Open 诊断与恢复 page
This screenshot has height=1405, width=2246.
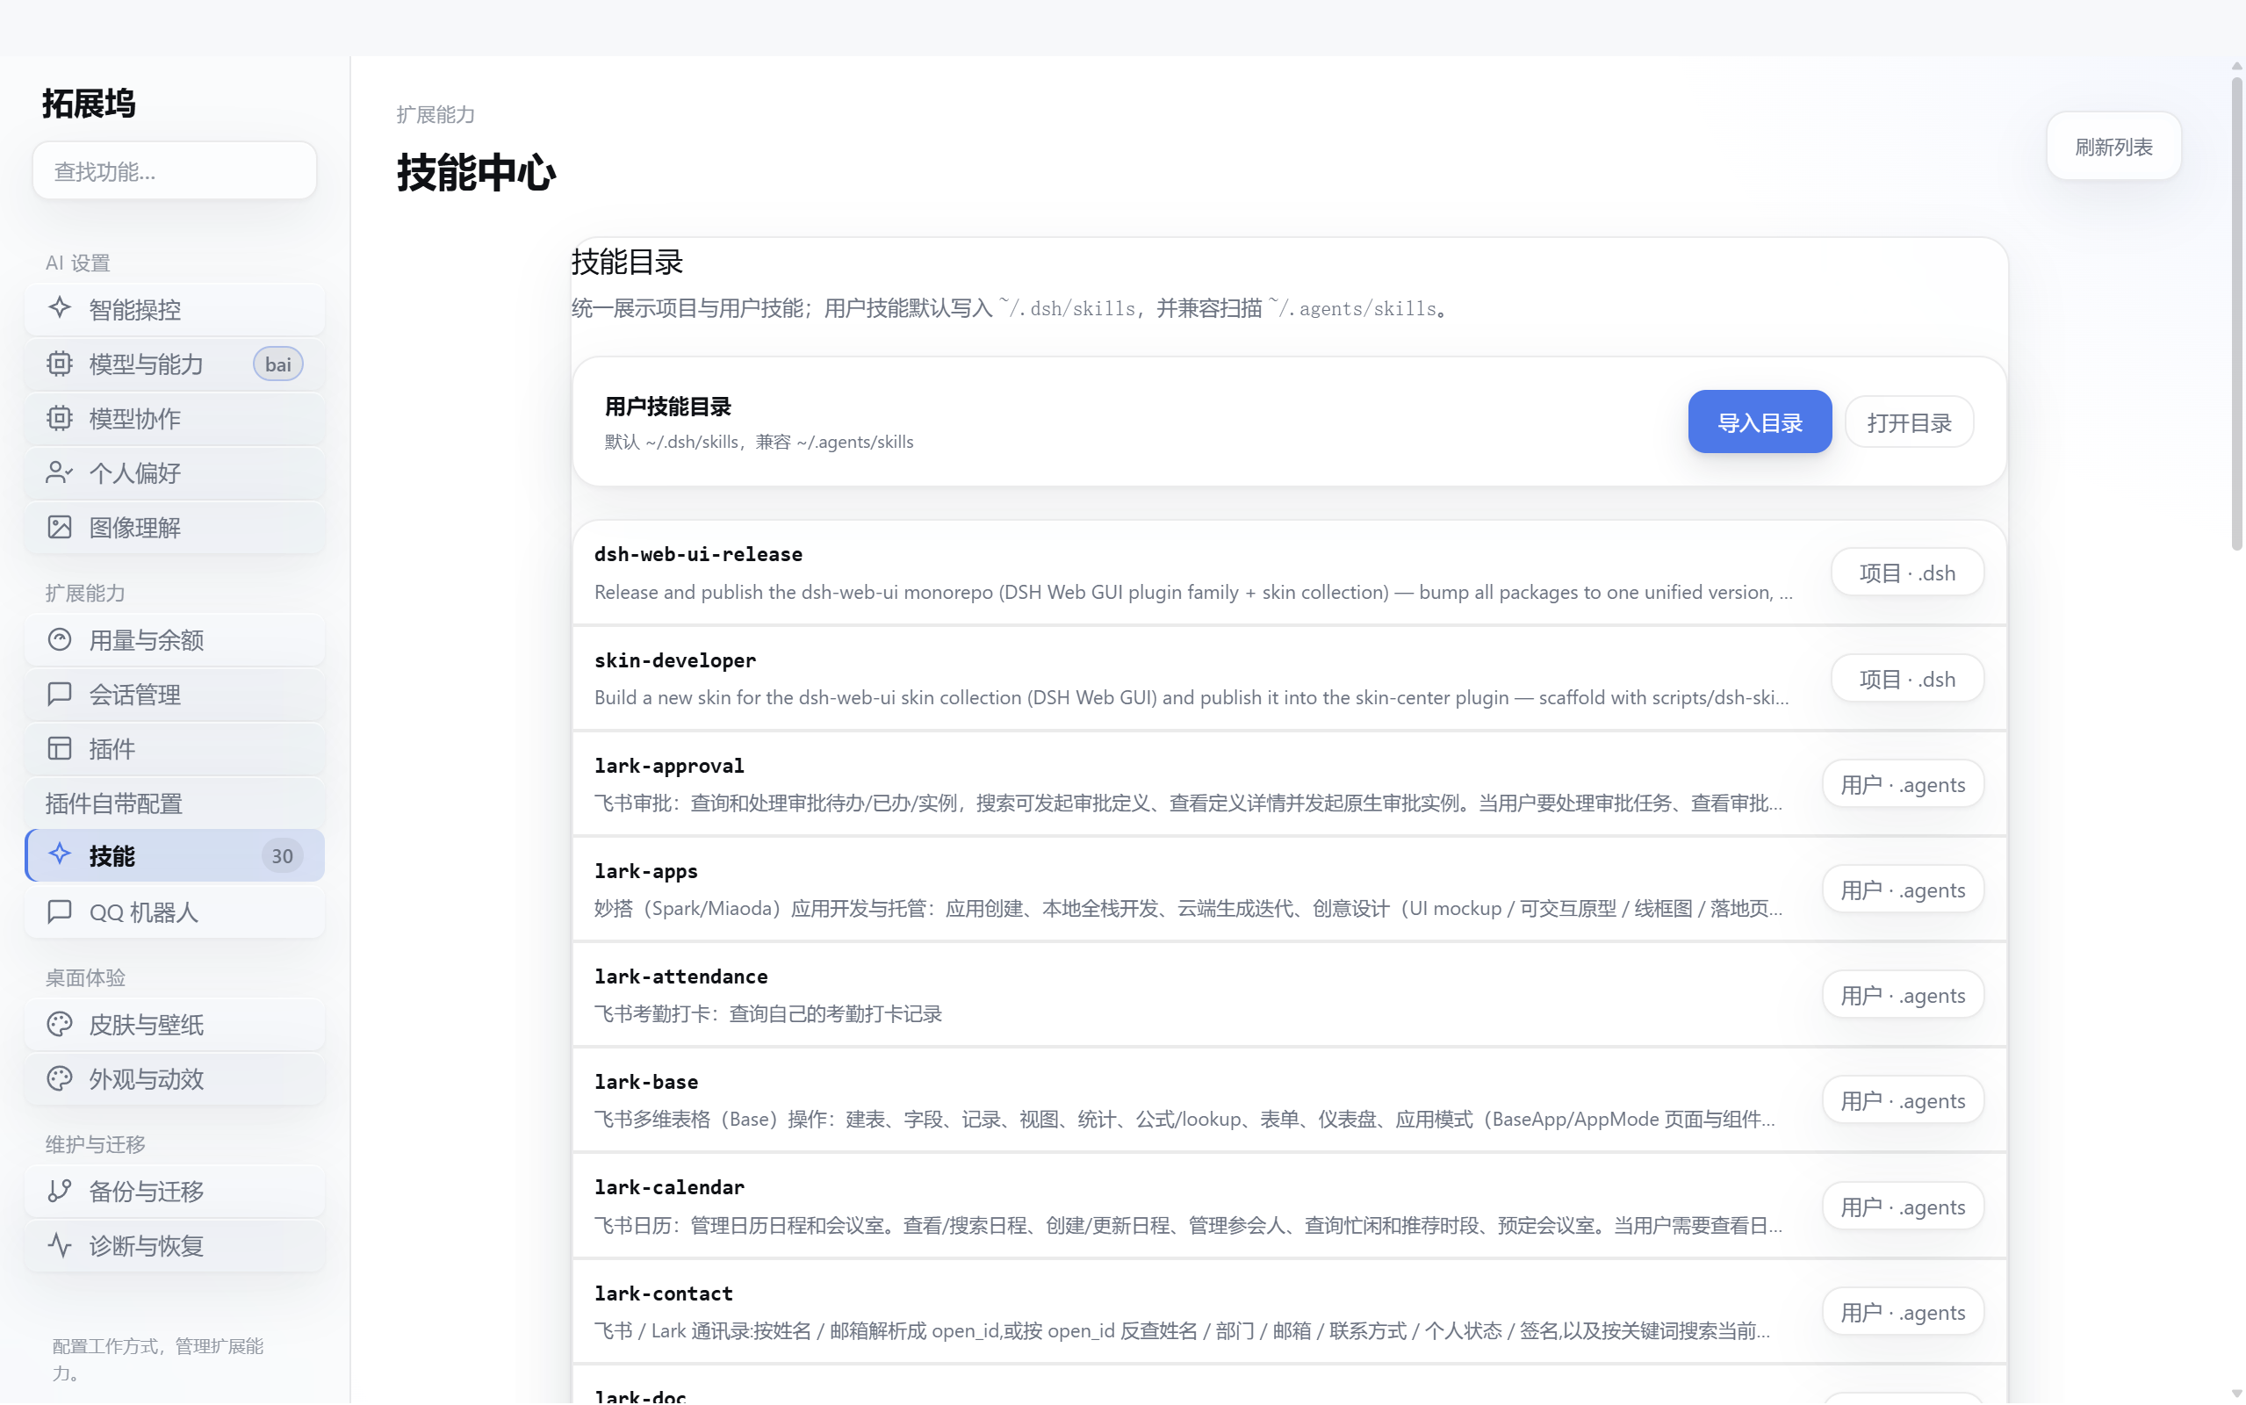[175, 1245]
